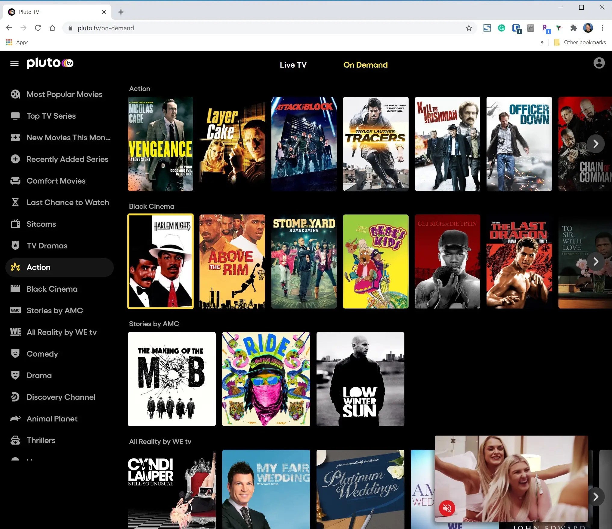Close the floating mini player

coord(453,441)
